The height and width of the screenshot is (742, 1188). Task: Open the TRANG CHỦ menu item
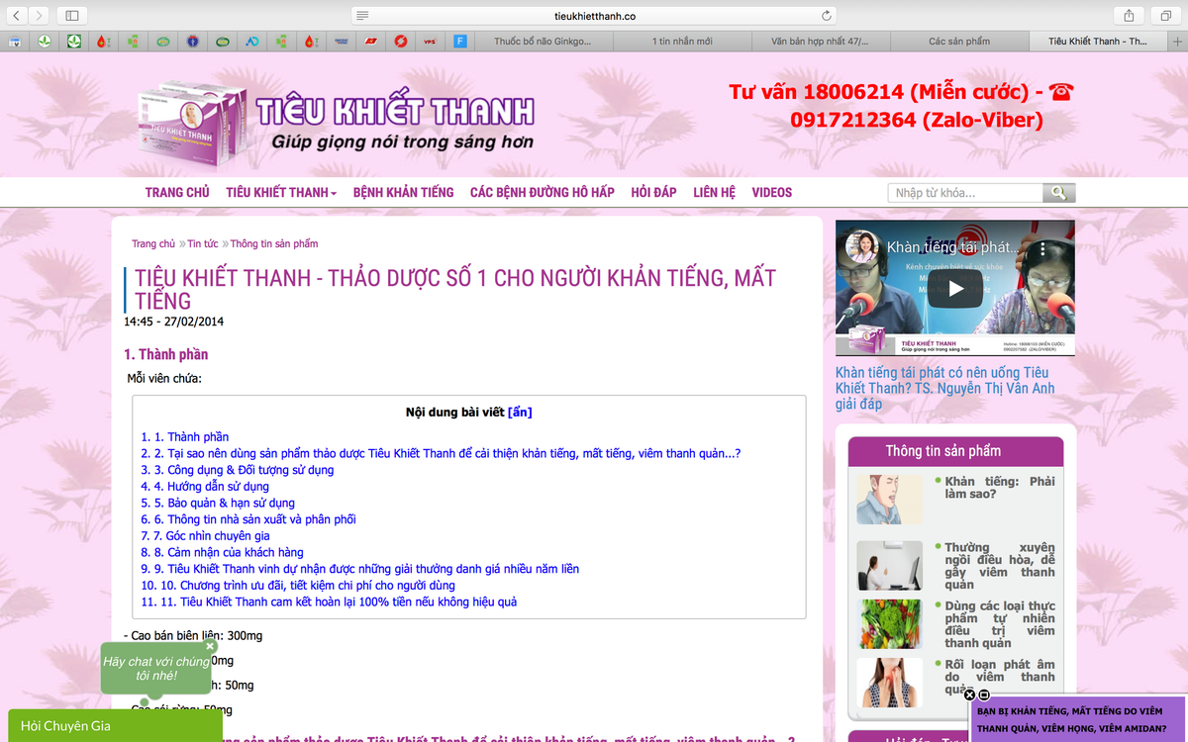[177, 192]
